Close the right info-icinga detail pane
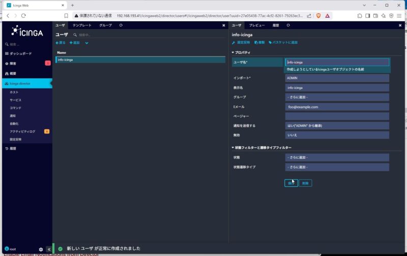Image resolution: width=407 pixels, height=256 pixels. pos(400,25)
